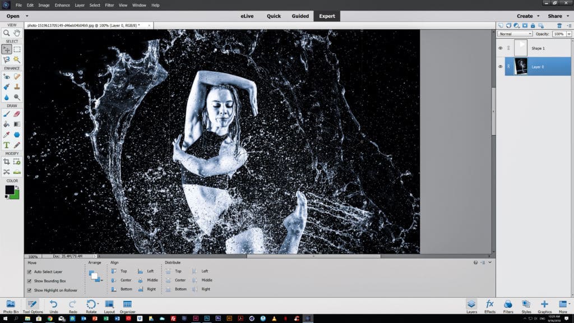The height and width of the screenshot is (323, 574).
Task: Select the Rectangular Marquee tool
Action: [x=17, y=49]
